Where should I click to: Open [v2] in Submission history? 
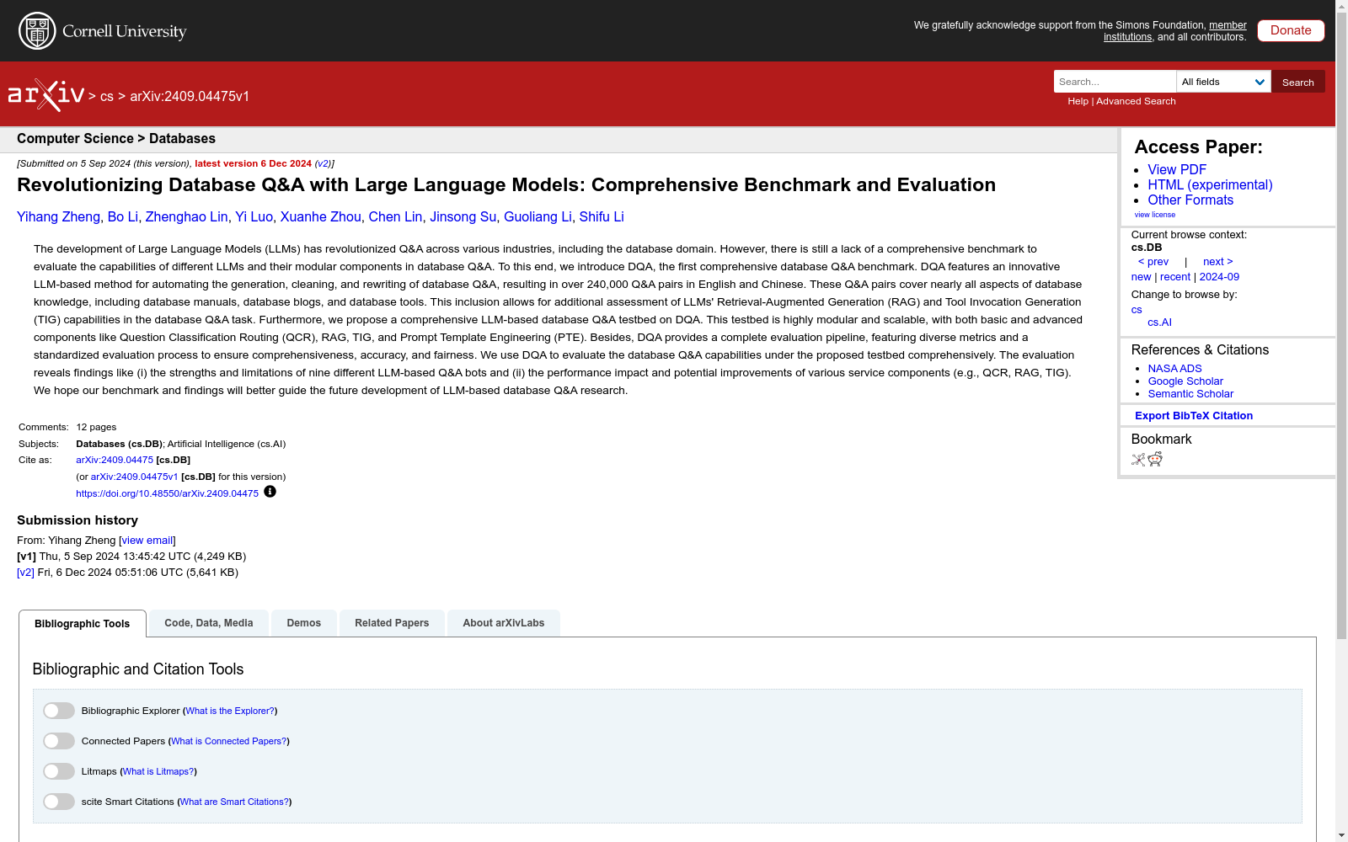(25, 573)
